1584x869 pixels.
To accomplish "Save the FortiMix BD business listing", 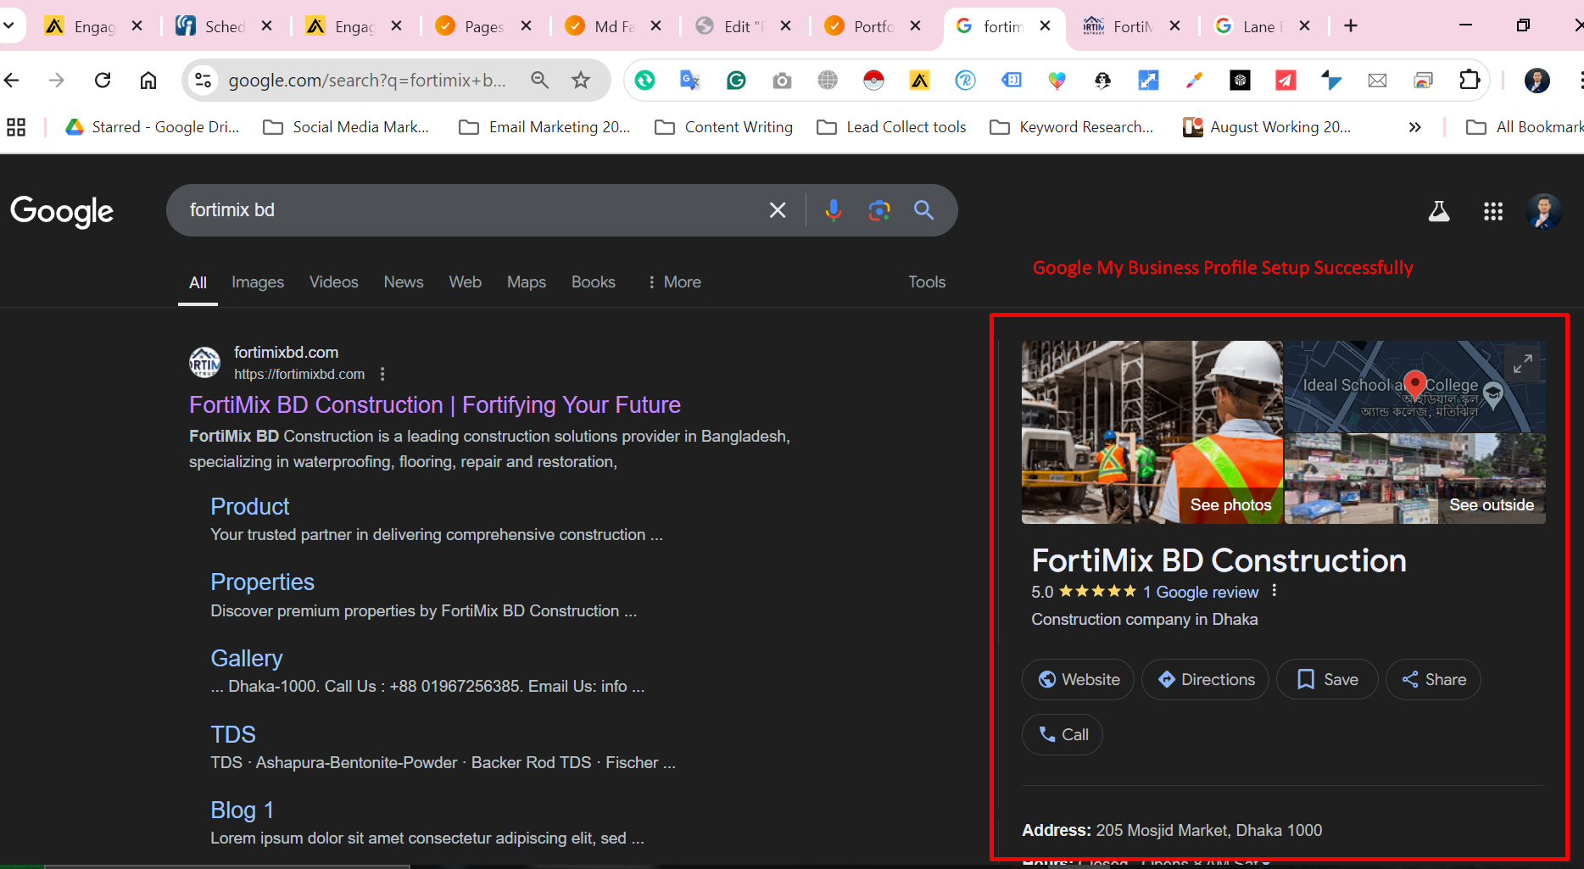I will (1327, 680).
